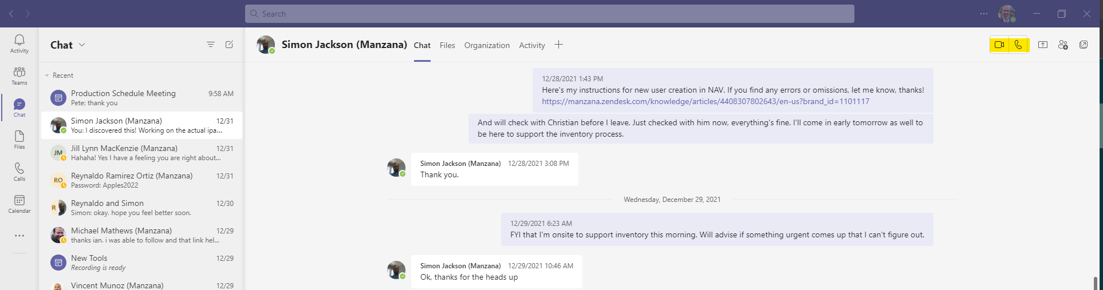Start a video call with Simon Jackson
Image resolution: width=1103 pixels, height=290 pixels.
coord(999,45)
